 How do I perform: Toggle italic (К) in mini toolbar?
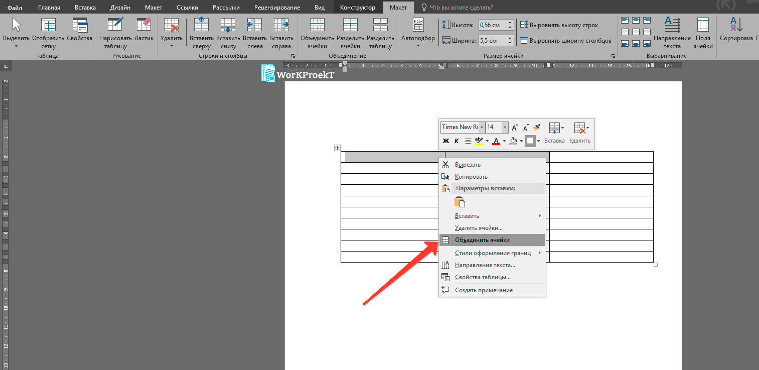point(457,141)
